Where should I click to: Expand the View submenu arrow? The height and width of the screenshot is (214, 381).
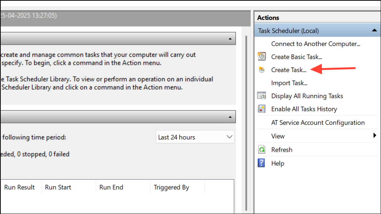[x=376, y=136]
